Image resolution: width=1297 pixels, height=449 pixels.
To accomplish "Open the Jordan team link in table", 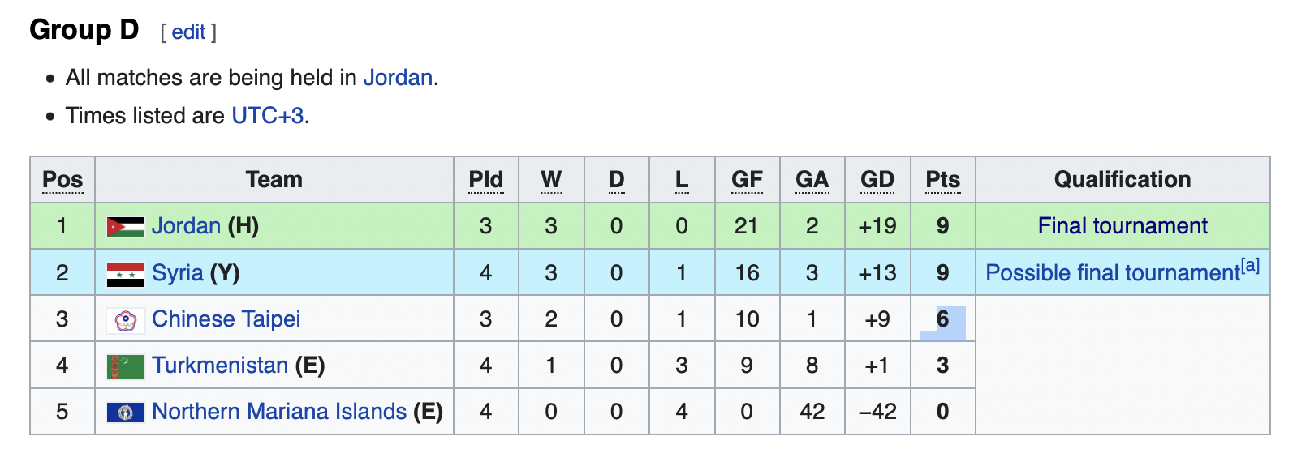I will tap(186, 226).
